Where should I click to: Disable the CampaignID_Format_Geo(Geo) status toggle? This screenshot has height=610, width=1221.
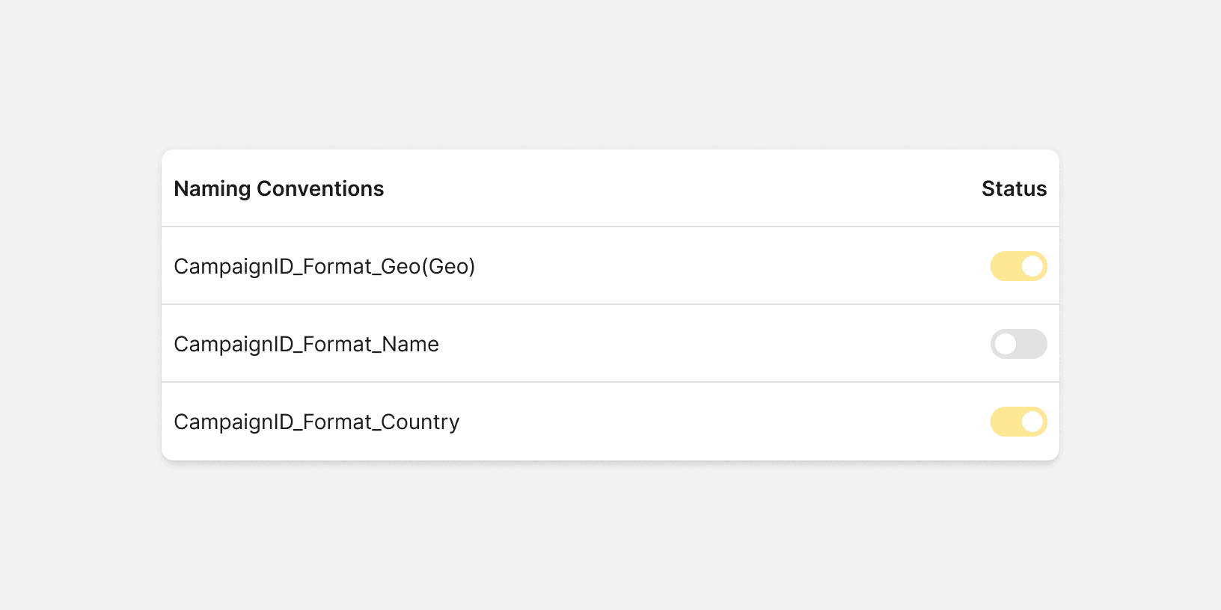click(x=1018, y=266)
